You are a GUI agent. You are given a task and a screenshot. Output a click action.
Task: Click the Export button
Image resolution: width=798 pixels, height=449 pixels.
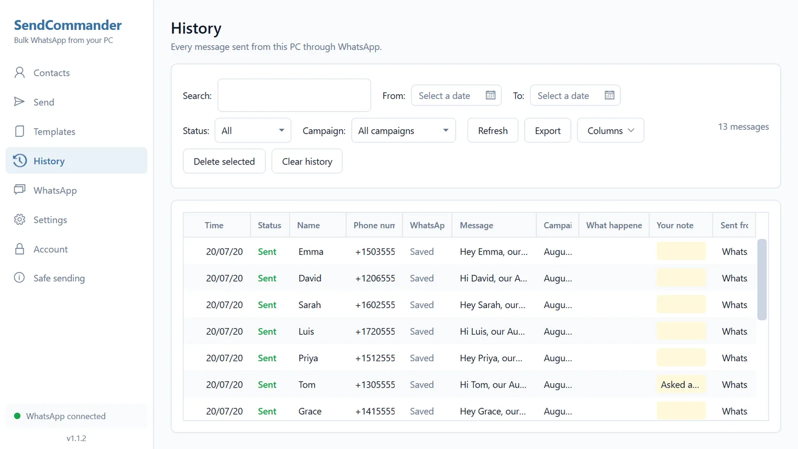pos(548,131)
